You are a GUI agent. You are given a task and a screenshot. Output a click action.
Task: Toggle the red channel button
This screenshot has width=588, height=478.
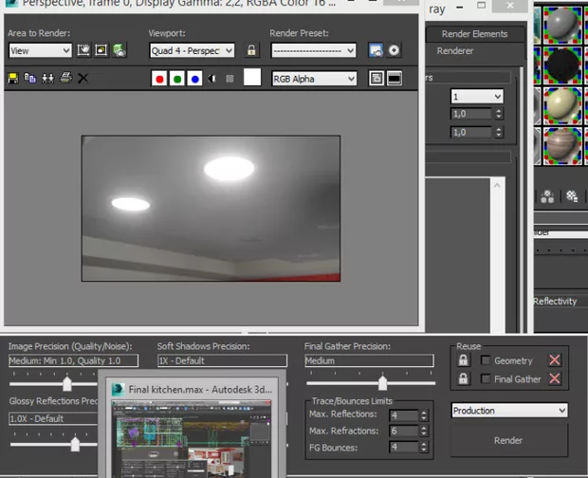click(160, 78)
